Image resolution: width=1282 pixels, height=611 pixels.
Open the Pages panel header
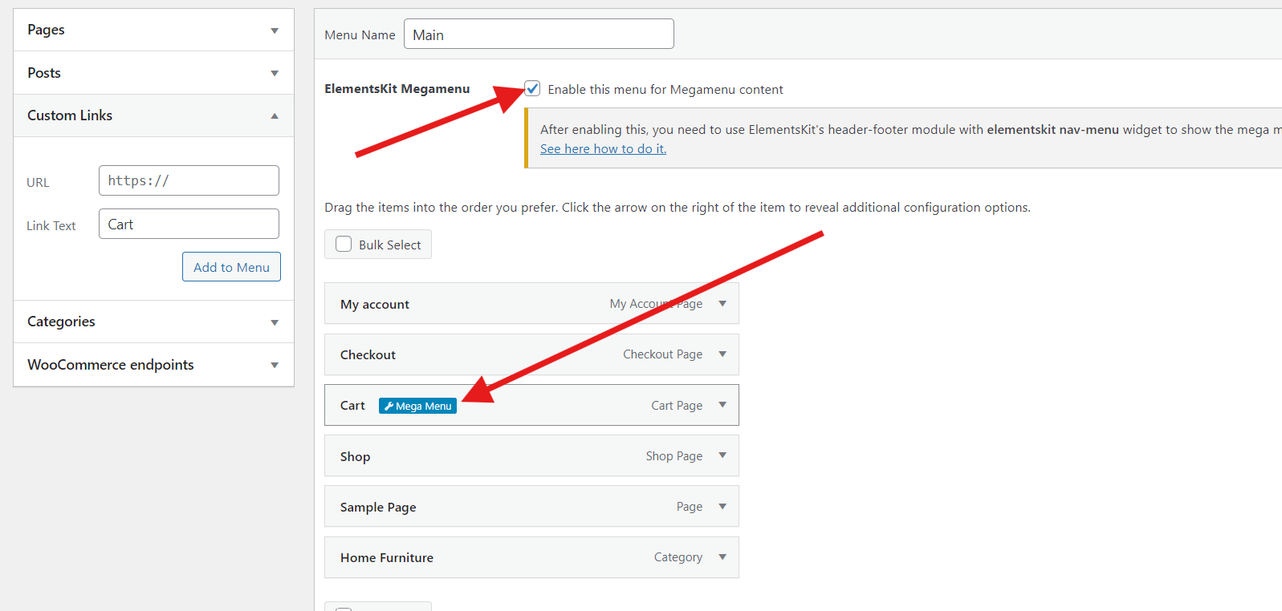(x=153, y=30)
